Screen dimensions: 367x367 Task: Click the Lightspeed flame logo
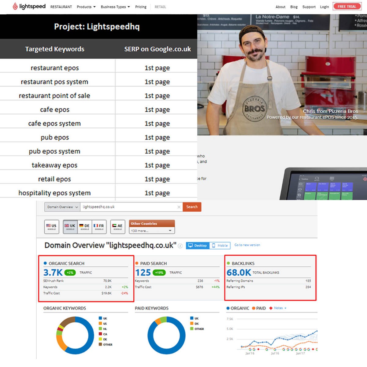click(x=15, y=6)
